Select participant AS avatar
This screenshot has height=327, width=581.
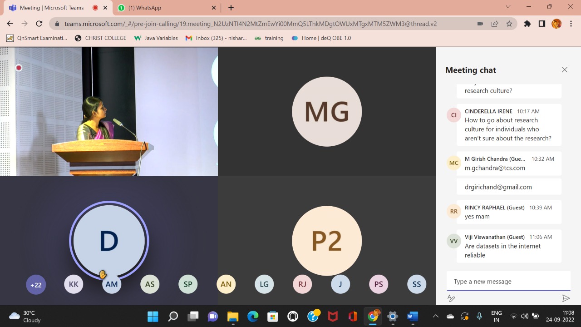click(150, 284)
